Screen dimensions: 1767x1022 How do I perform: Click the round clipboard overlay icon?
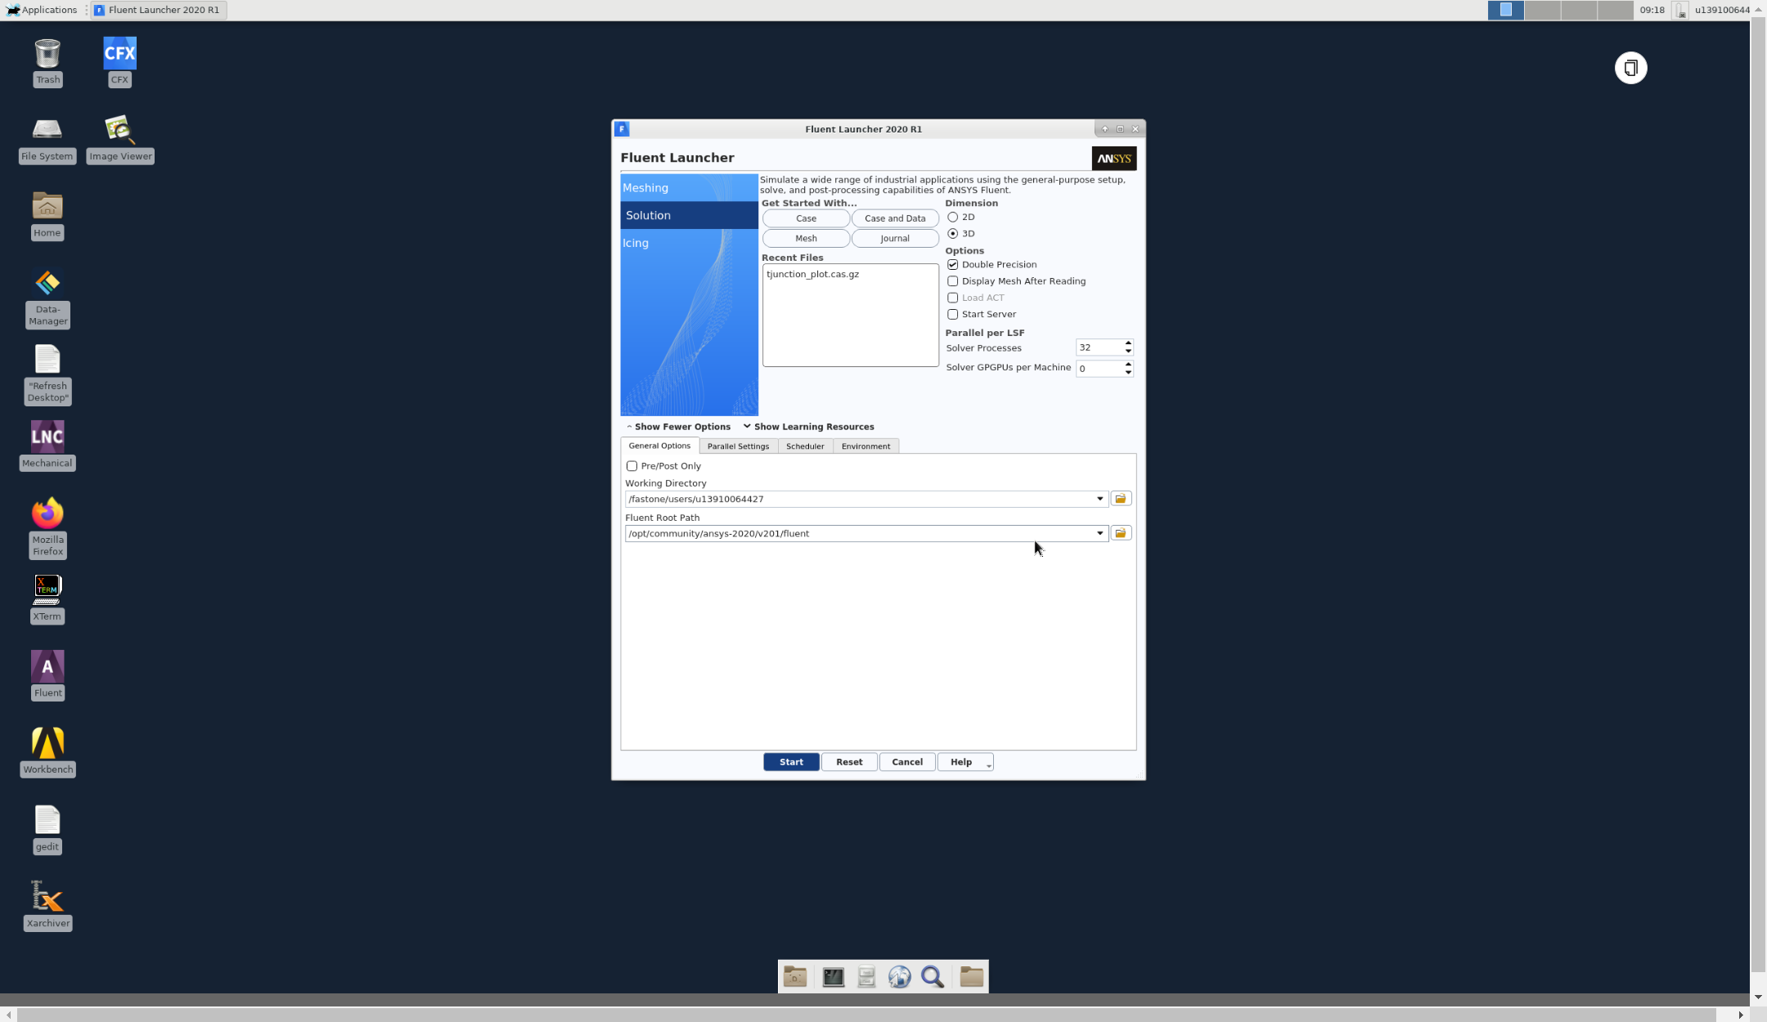(1630, 68)
